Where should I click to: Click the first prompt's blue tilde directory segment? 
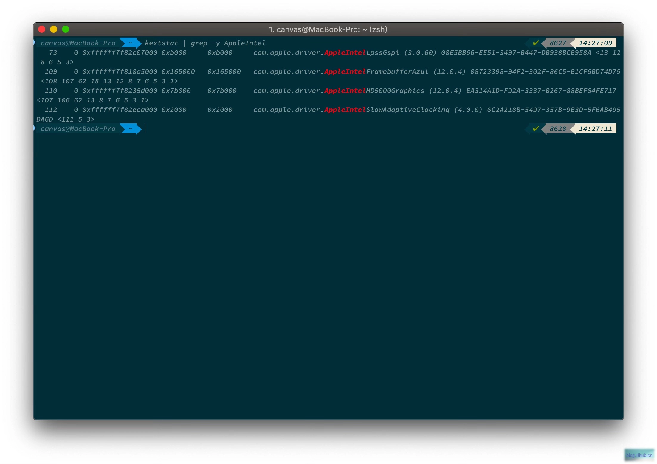click(130, 43)
